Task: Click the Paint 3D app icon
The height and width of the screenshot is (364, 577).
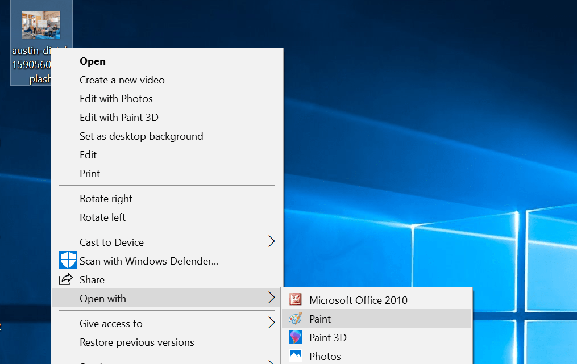Action: coord(296,337)
